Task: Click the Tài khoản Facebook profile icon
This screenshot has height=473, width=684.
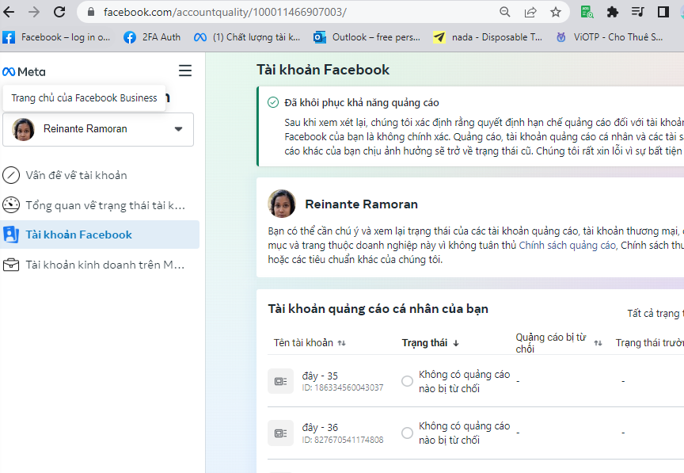Action: click(11, 235)
